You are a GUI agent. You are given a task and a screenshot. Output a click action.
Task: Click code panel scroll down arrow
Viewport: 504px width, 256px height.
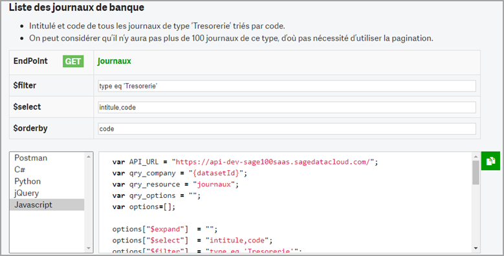476,248
